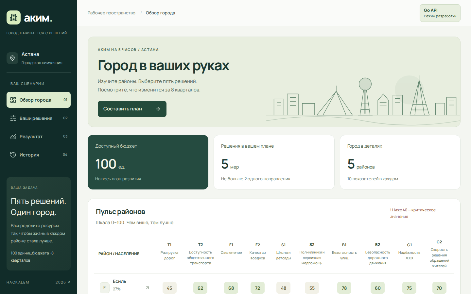Image resolution: width=471 pixels, height=294 pixels.
Task: Follow the Рабочее пространство breadcrumb link
Action: coord(112,13)
